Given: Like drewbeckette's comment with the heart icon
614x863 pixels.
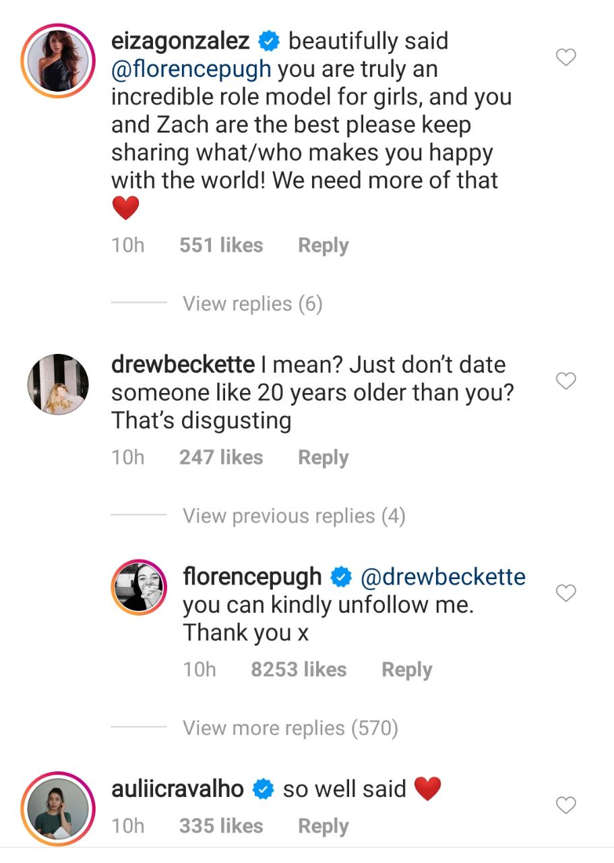Looking at the screenshot, I should coord(566,382).
